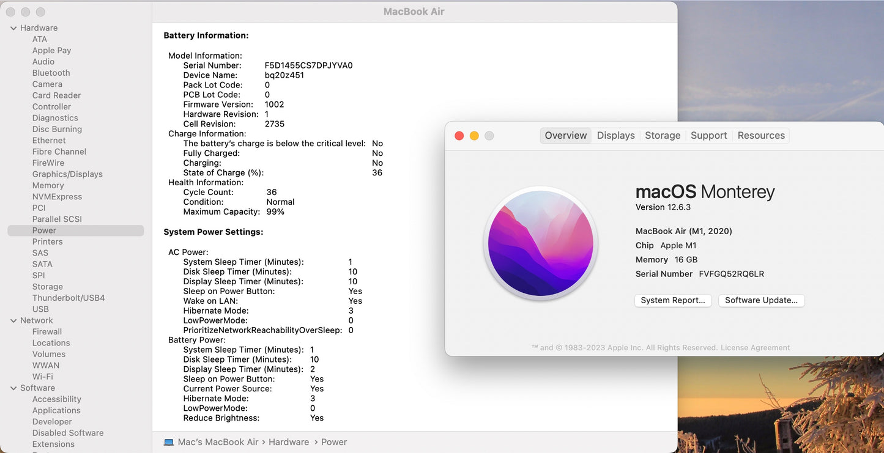Show Wi-Fi information under Network
Screen dimensions: 884x453
(x=42, y=377)
